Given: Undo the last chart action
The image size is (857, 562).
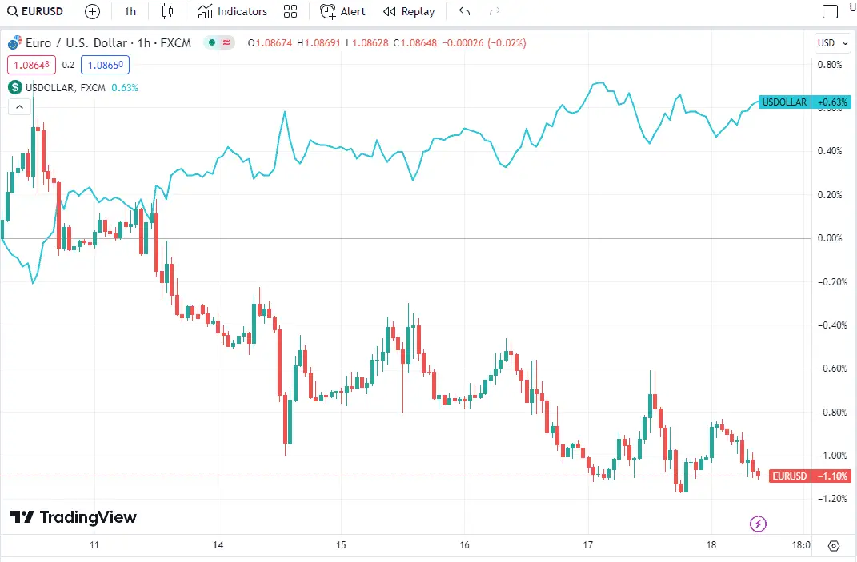Looking at the screenshot, I should [x=465, y=11].
